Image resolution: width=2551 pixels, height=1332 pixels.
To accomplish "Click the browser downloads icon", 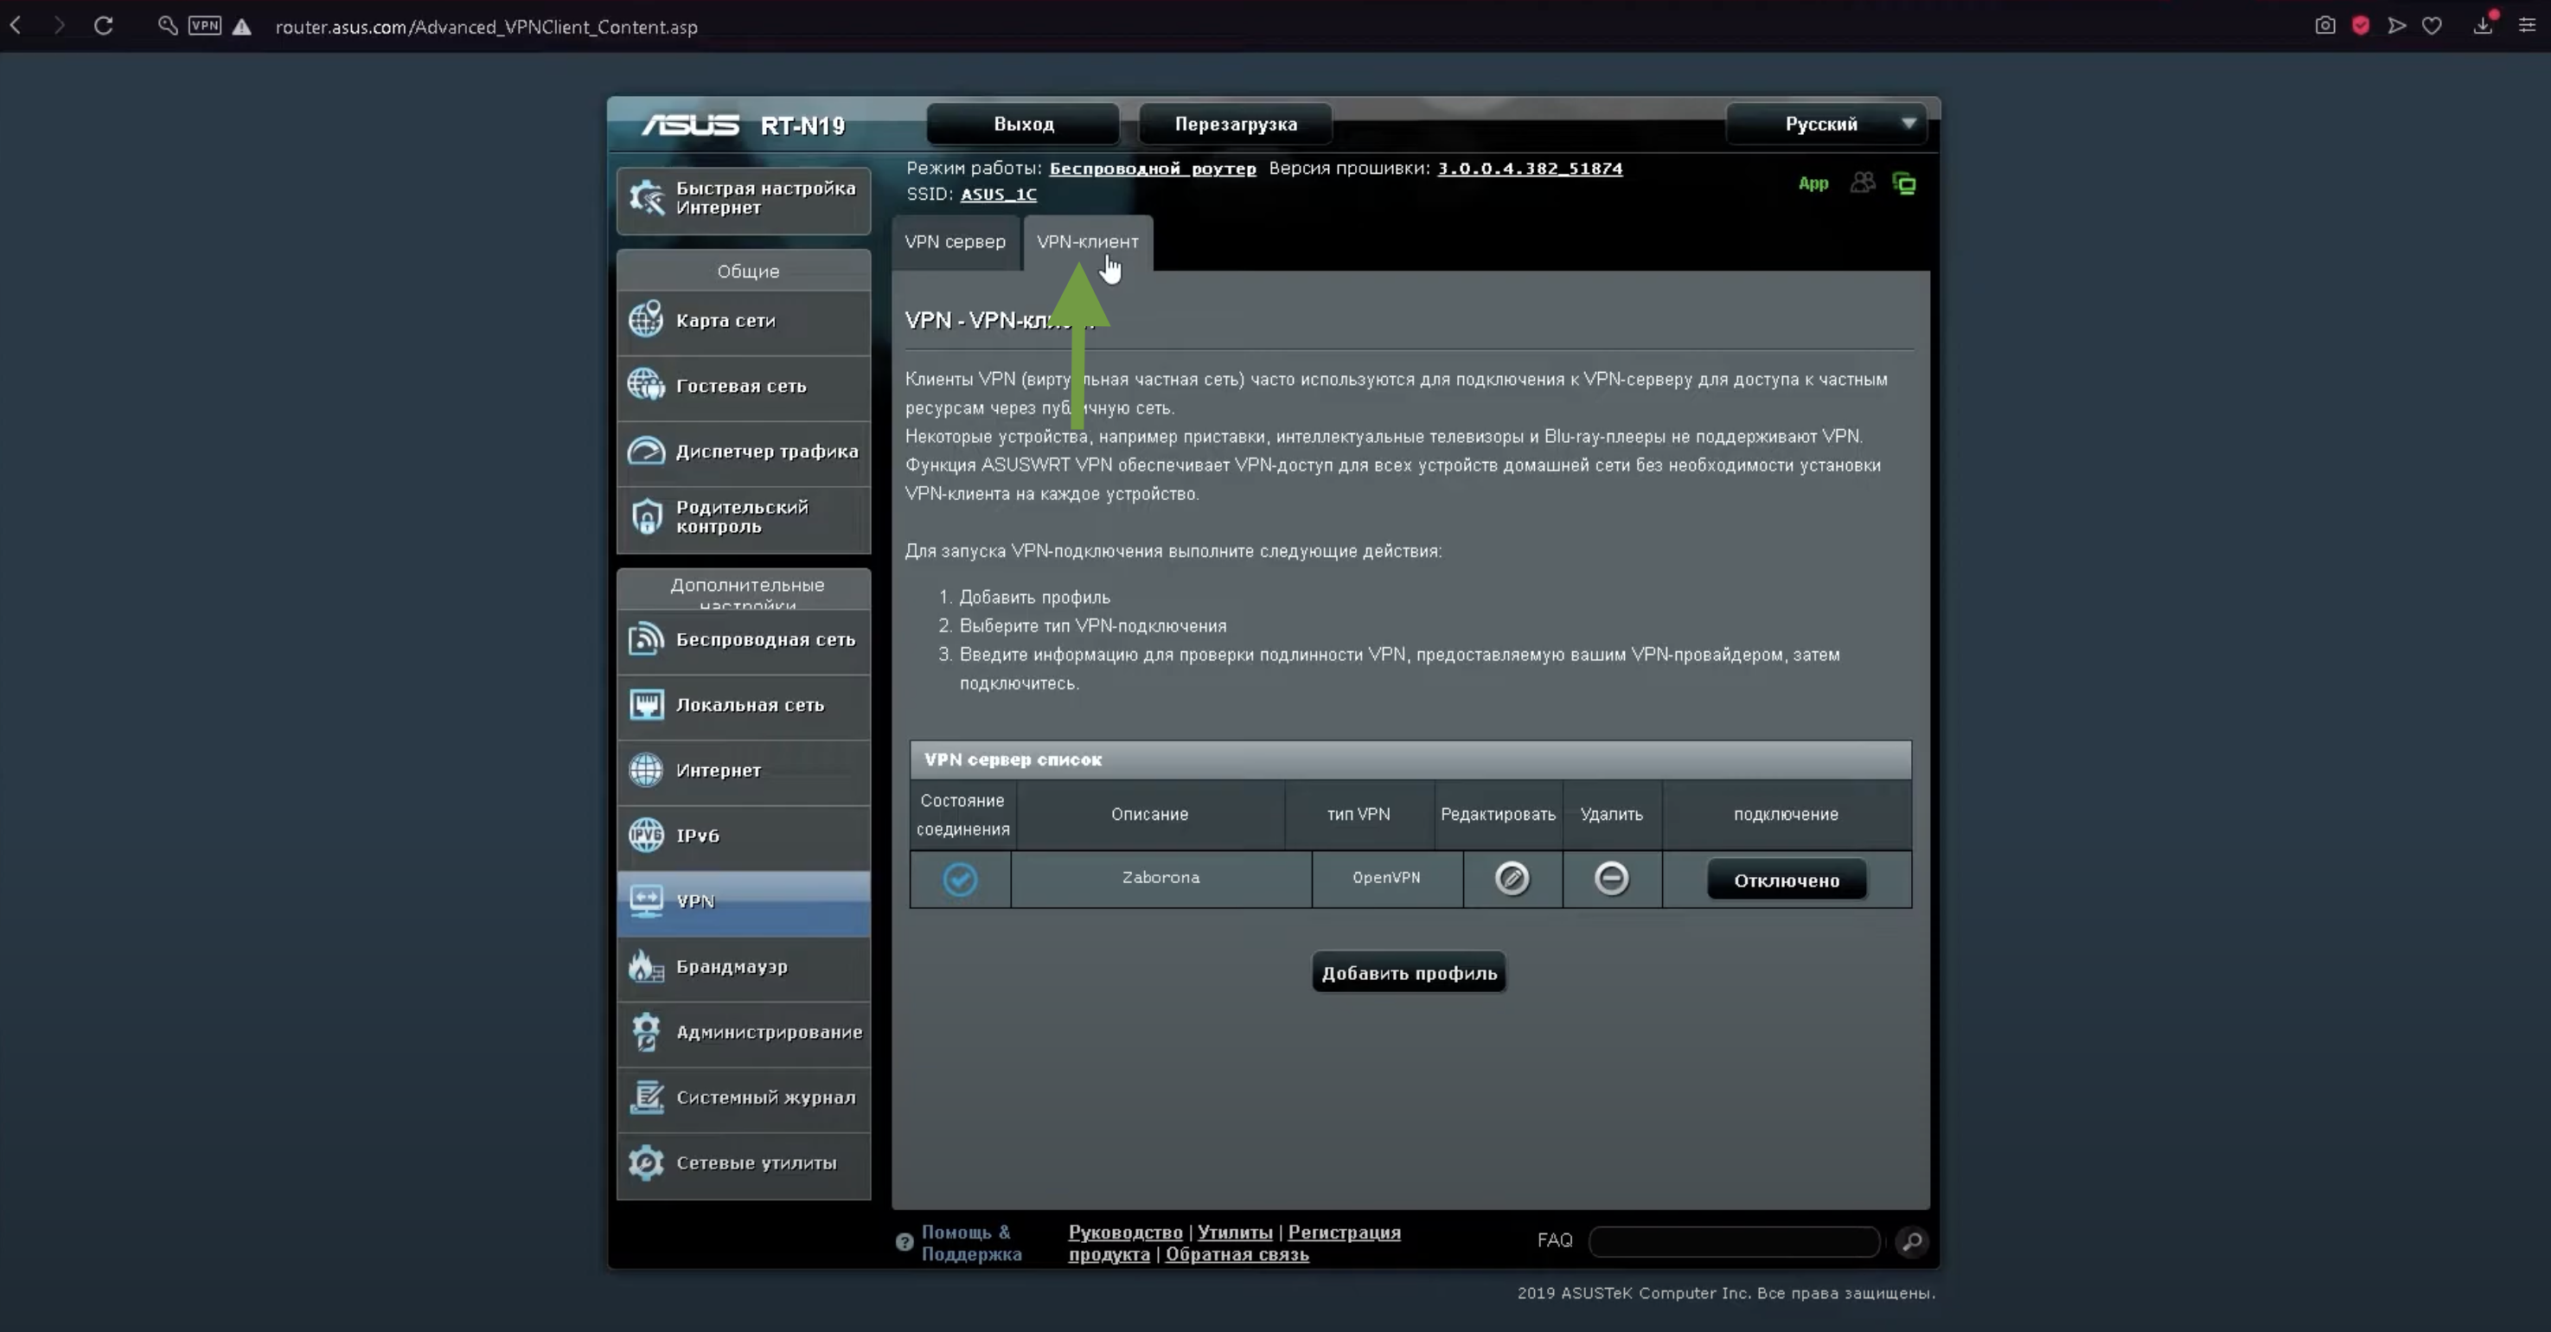I will click(x=2483, y=26).
